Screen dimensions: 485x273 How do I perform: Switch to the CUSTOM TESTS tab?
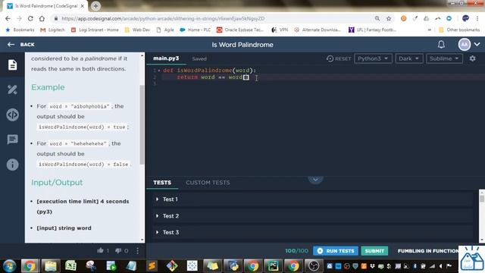click(x=208, y=183)
